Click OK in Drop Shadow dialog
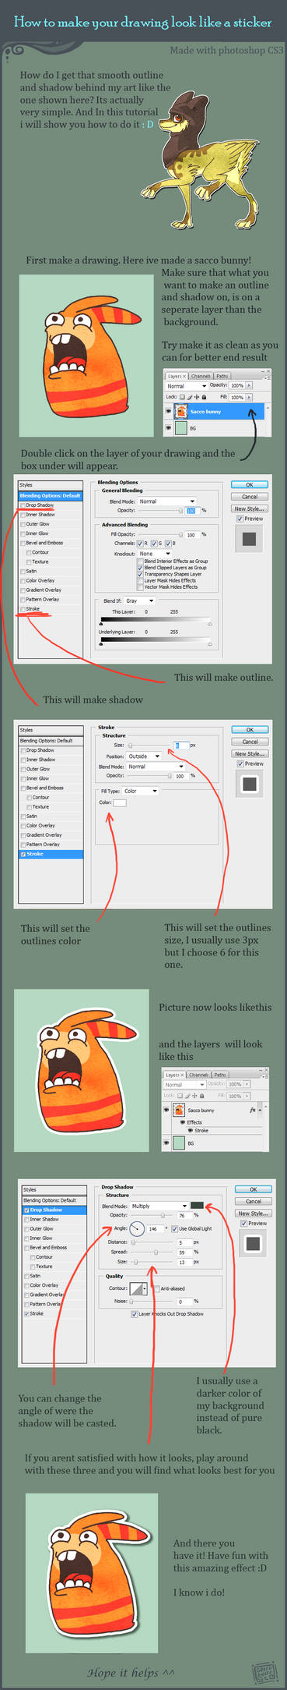The image size is (287, 1690). point(253,1189)
